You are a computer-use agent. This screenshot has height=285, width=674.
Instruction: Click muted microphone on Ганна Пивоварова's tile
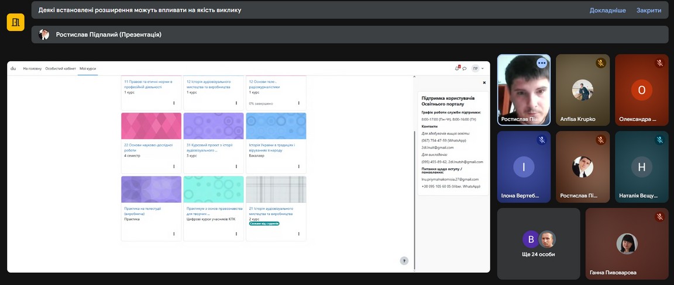click(659, 217)
